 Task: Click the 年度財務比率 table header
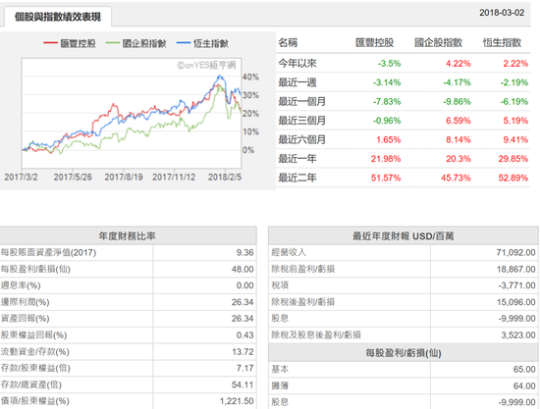pos(128,236)
